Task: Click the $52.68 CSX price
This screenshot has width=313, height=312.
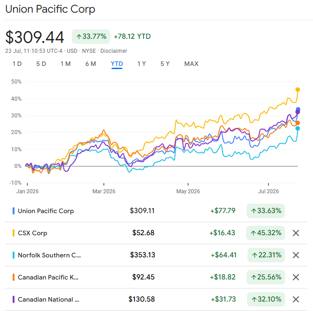Action: (143, 233)
